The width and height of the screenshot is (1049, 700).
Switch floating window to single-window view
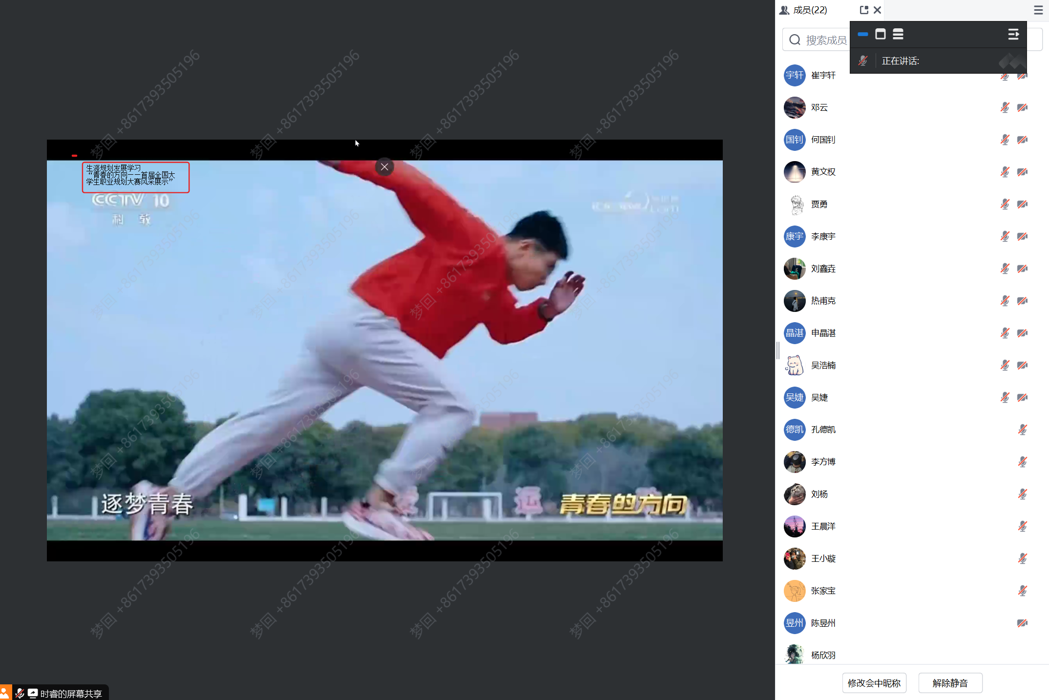881,34
